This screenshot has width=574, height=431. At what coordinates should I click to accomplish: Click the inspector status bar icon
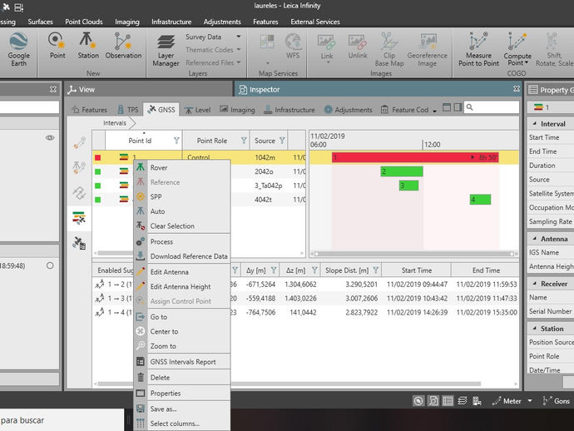click(433, 401)
